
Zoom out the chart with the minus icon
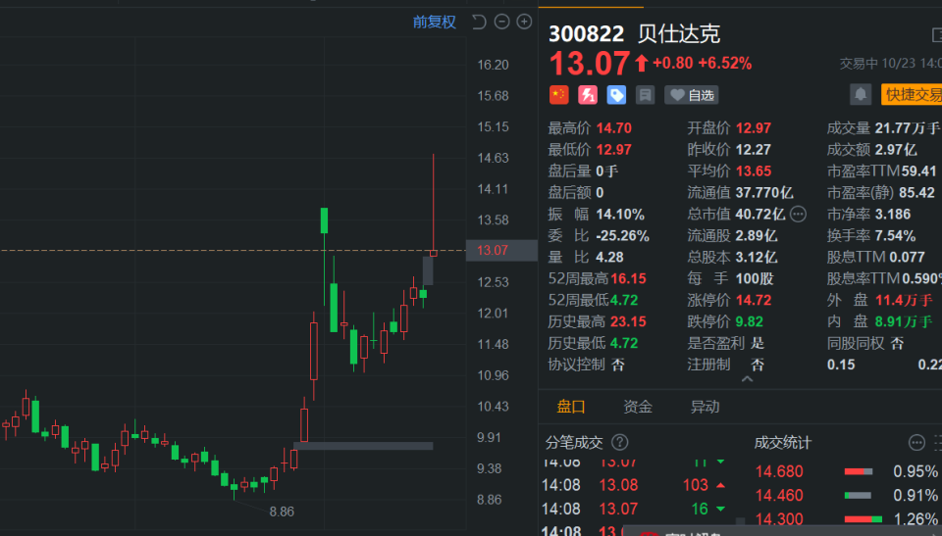(x=501, y=23)
